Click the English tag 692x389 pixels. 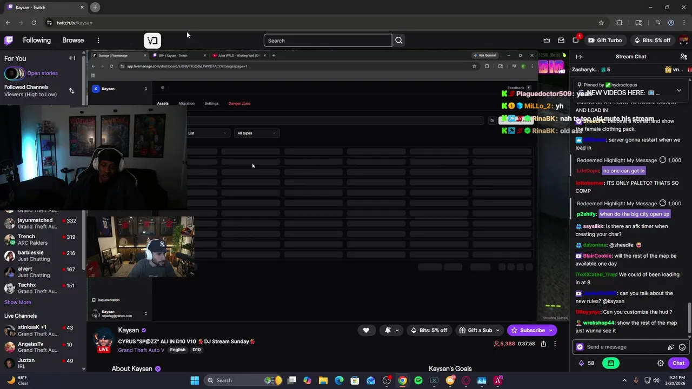coord(177,350)
